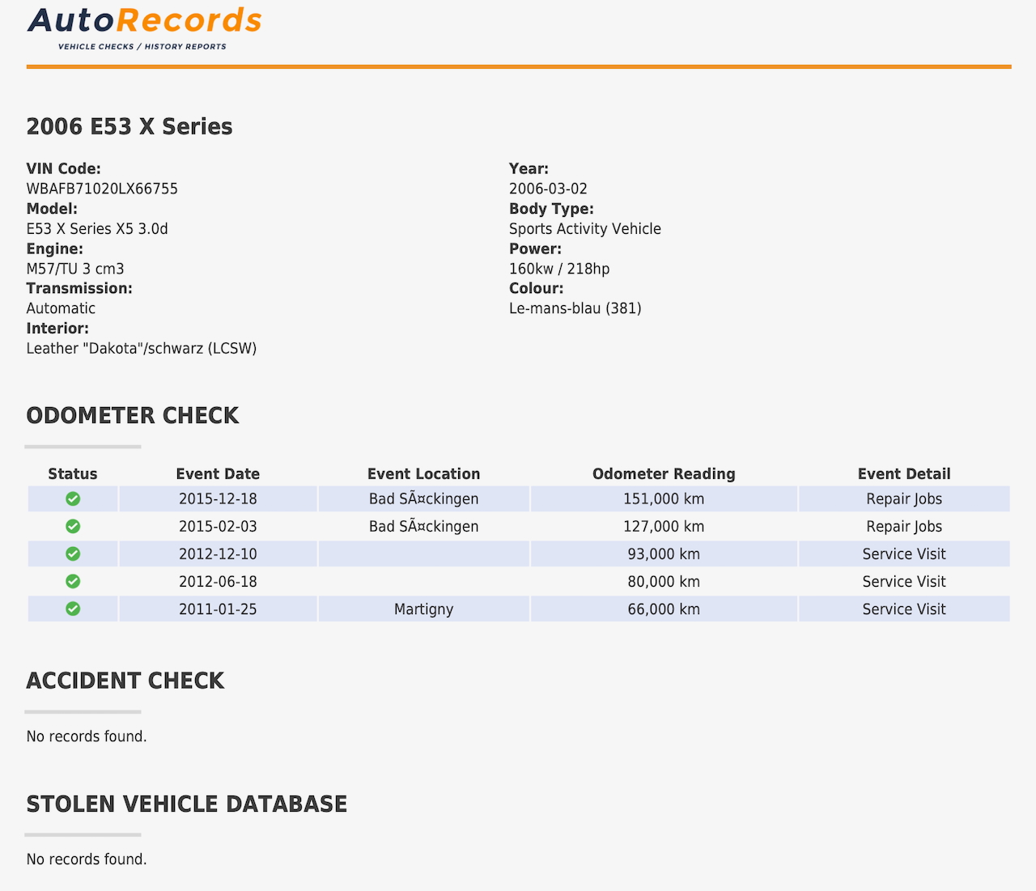Click the 'Event Detail' column header
The image size is (1036, 891).
(904, 474)
